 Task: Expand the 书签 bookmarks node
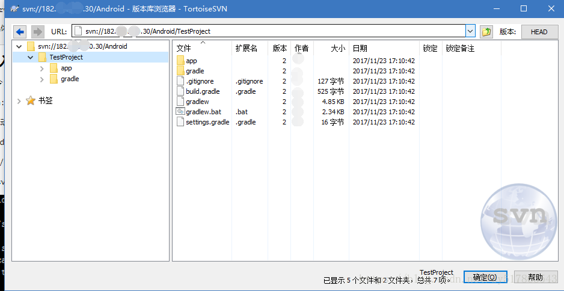point(19,101)
